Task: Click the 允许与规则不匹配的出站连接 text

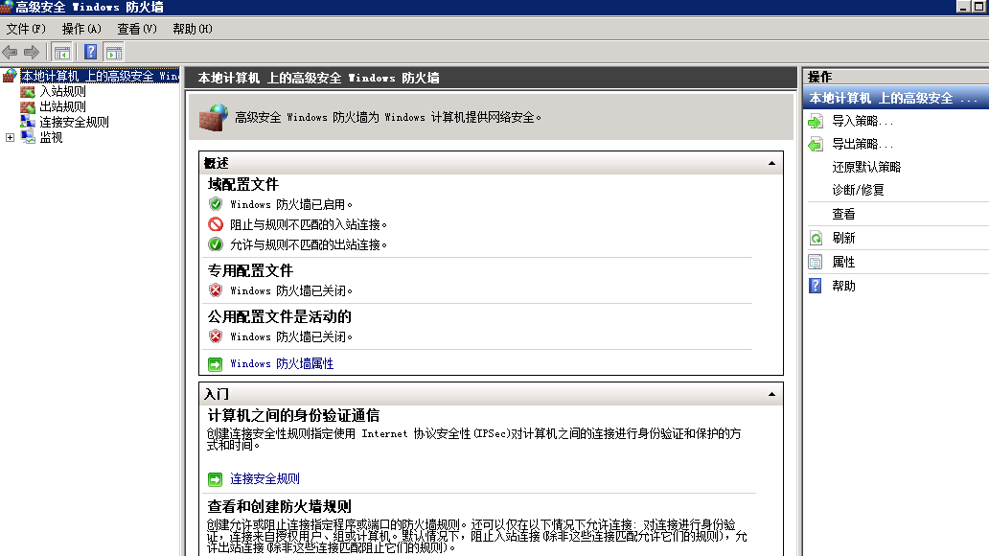Action: click(309, 244)
